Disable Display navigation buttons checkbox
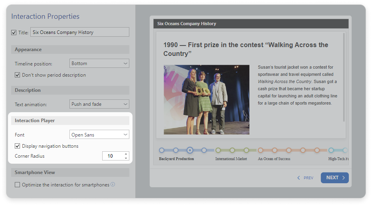Viewport: 372px width, 206px height. pos(18,146)
